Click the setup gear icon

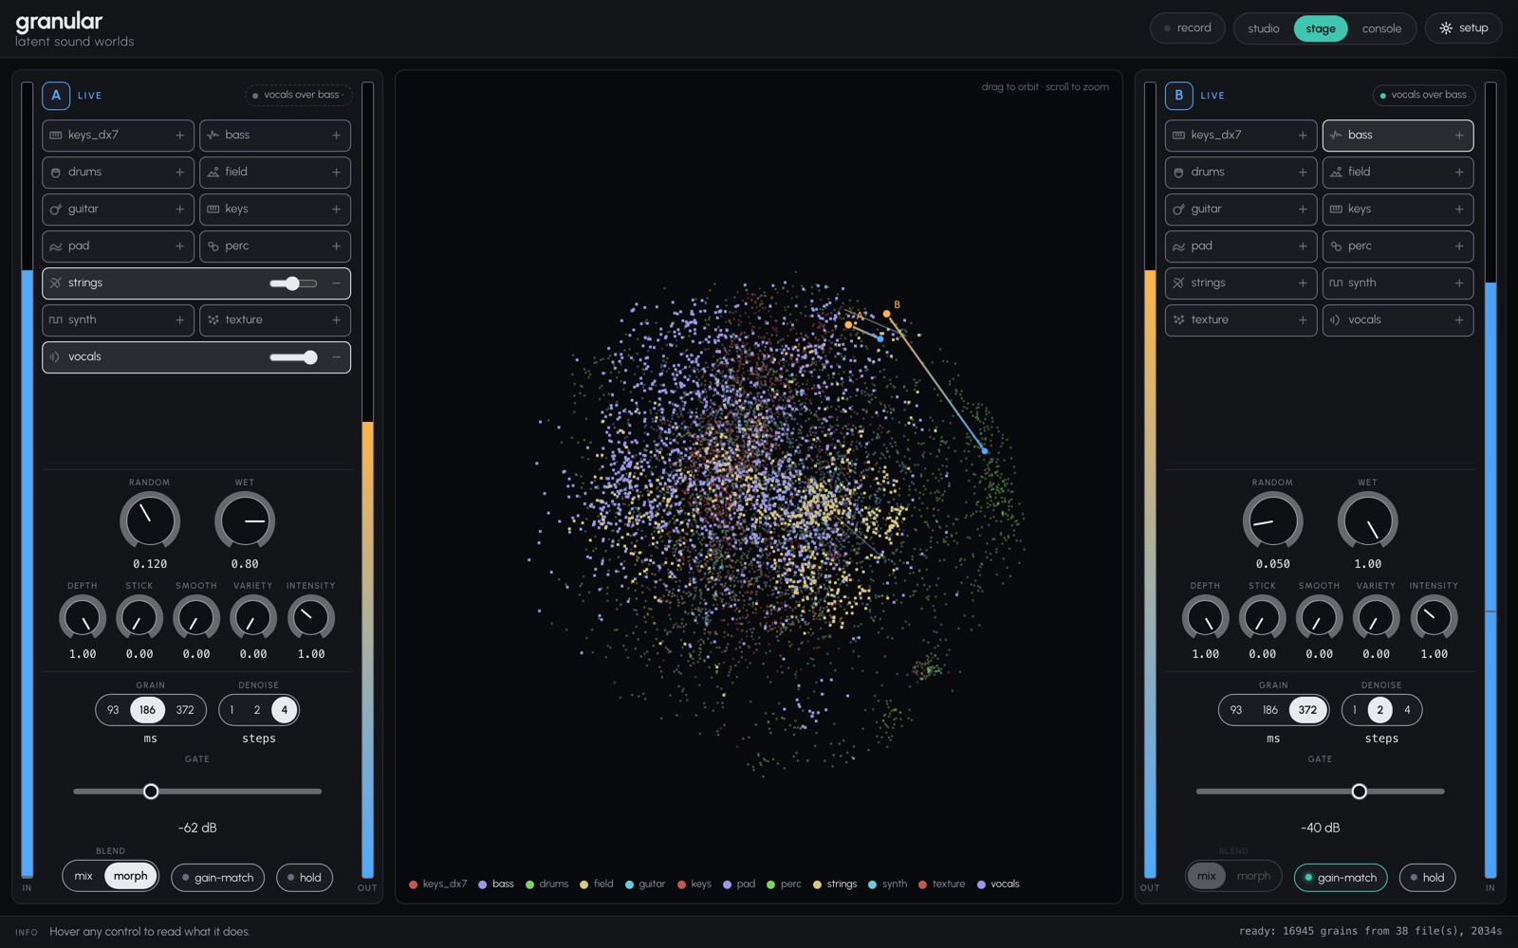pyautogui.click(x=1446, y=28)
